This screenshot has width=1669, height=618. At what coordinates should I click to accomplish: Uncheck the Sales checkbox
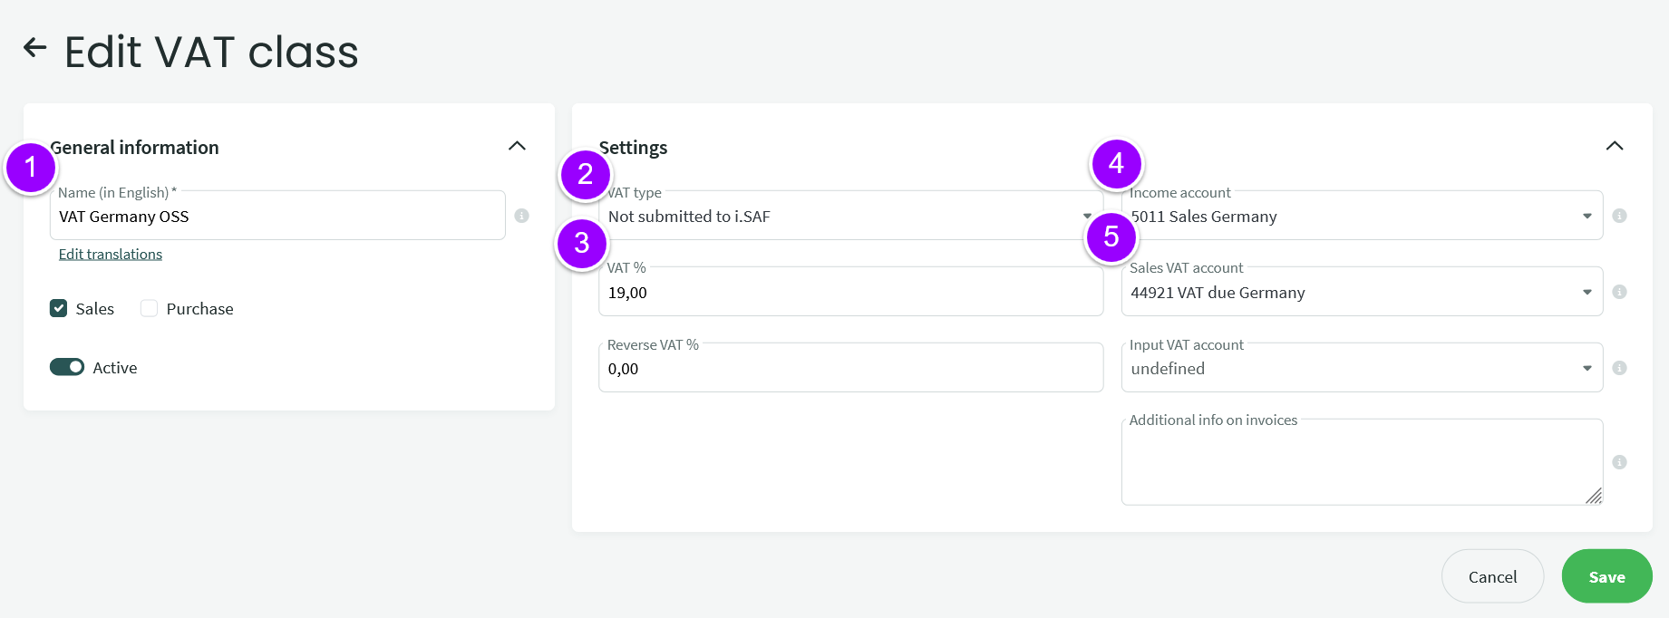[x=59, y=308]
